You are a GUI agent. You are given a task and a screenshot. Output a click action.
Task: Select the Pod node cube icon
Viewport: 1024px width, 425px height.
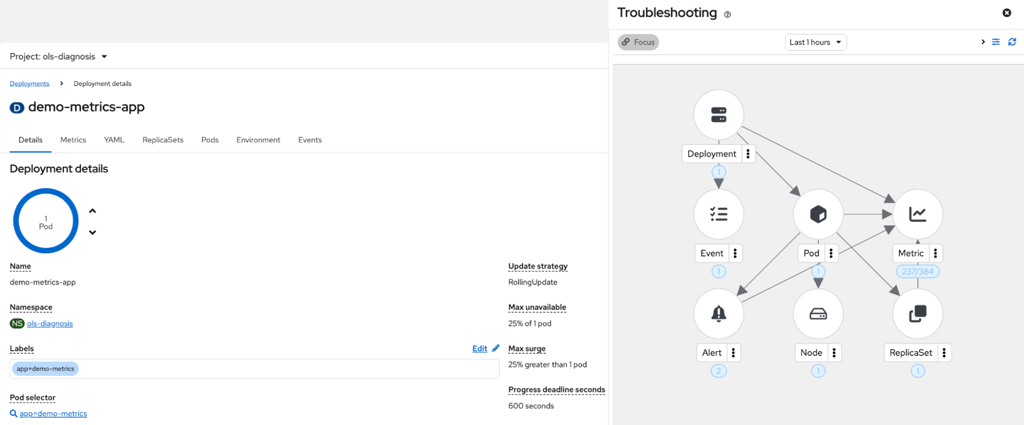tap(818, 214)
